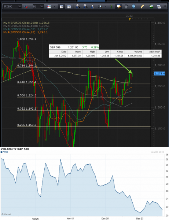Viewport: 169px width, 220px height.
Task: Click the 0.236 1,153.8 Fibonacci level label
Action: [27, 125]
